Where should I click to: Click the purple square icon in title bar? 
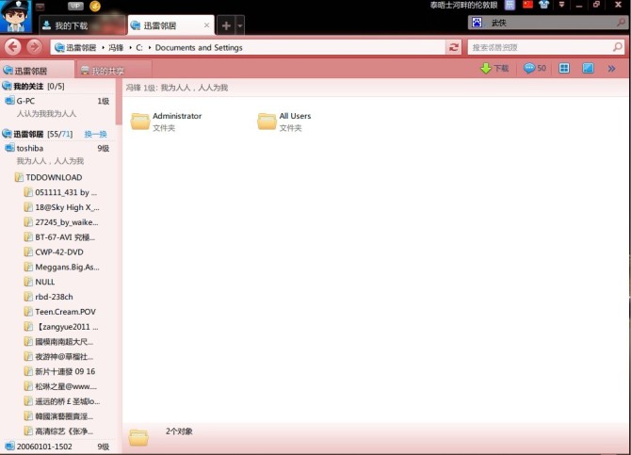coord(510,5)
